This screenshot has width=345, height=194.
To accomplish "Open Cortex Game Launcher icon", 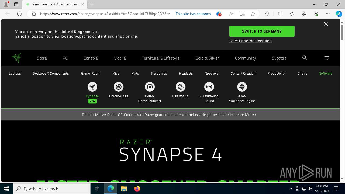I will [x=150, y=87].
